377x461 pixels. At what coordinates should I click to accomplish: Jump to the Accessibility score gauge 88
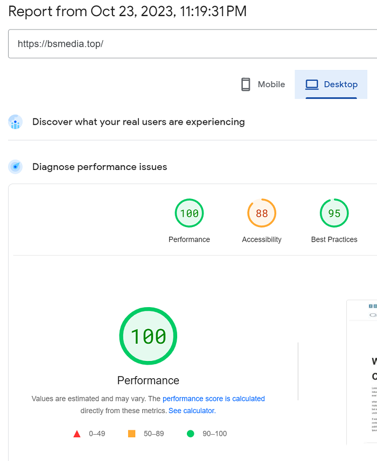coord(262,213)
